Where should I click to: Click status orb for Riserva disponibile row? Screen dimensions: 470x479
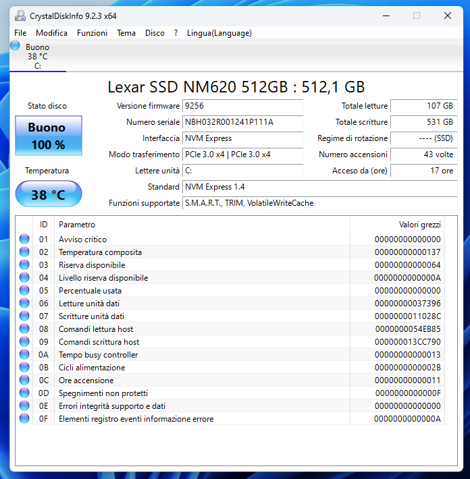coord(24,264)
